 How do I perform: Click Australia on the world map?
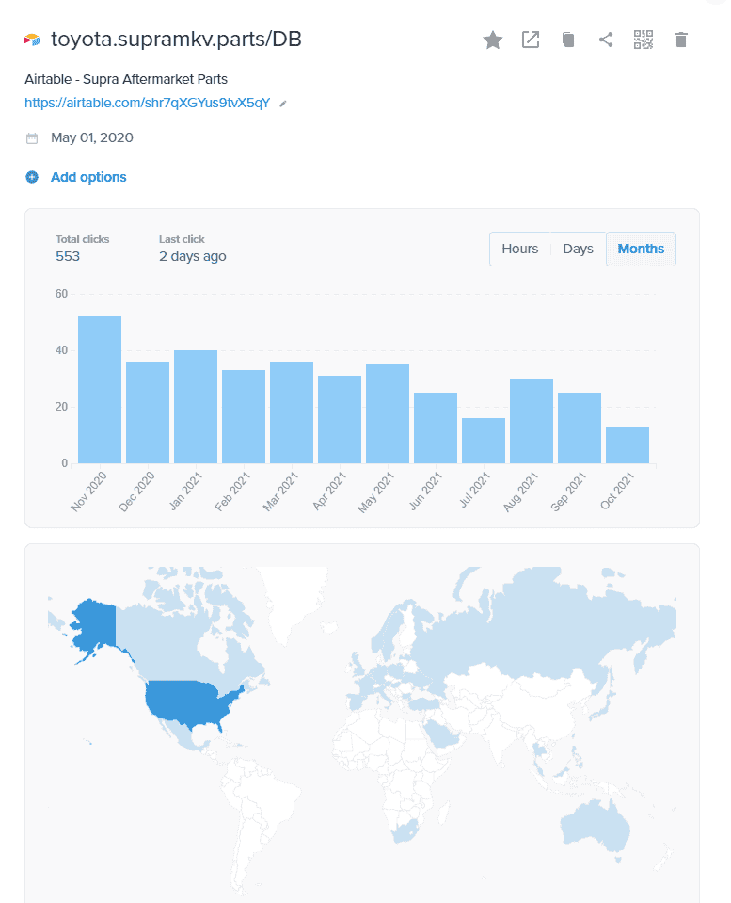[x=595, y=827]
